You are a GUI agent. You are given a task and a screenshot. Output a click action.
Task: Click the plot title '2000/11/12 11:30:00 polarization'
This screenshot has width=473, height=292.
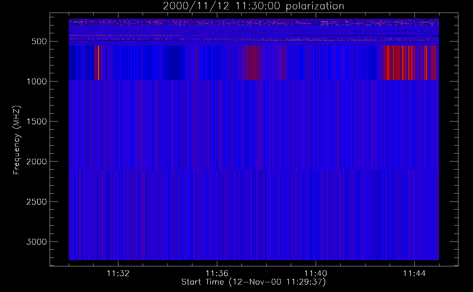253,6
